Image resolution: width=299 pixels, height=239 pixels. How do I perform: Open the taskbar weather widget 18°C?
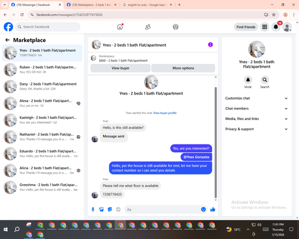point(233,229)
